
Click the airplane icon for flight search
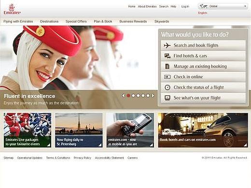167,45
